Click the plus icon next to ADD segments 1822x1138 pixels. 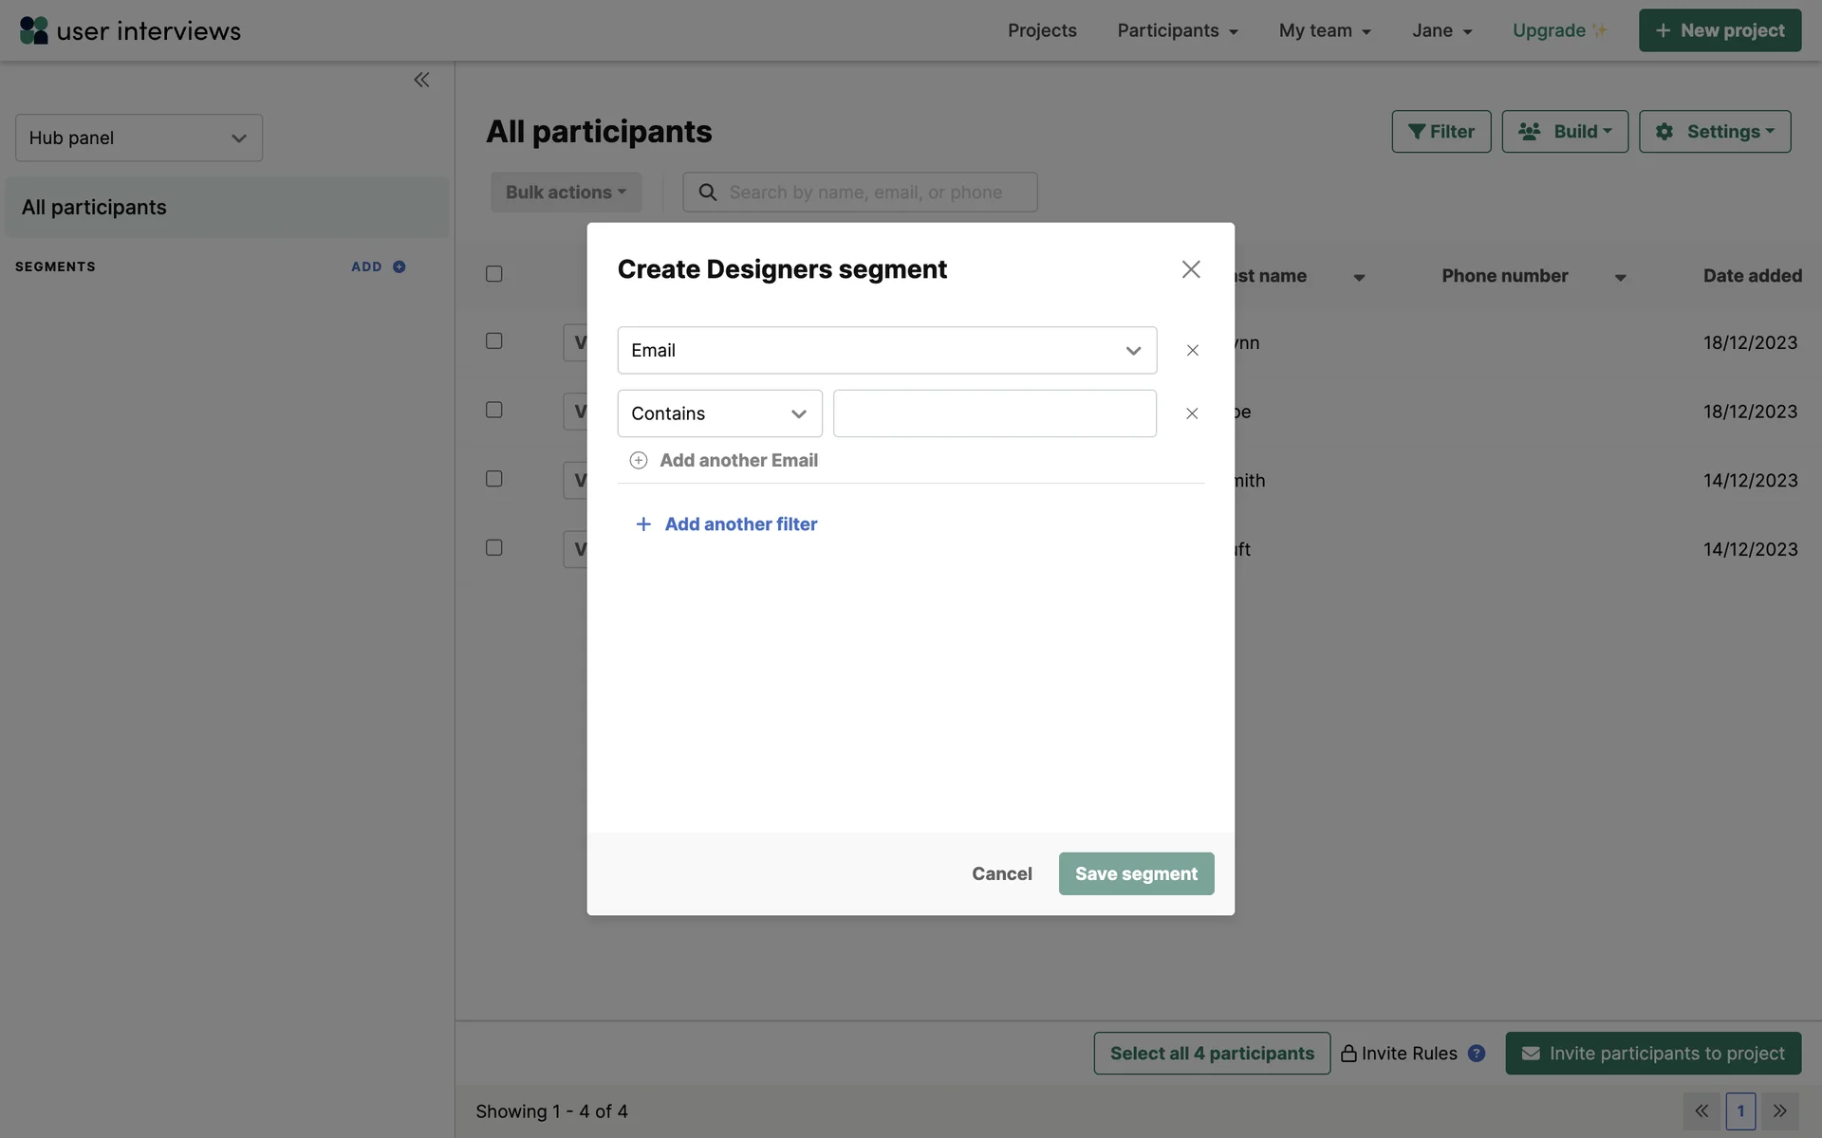400,266
